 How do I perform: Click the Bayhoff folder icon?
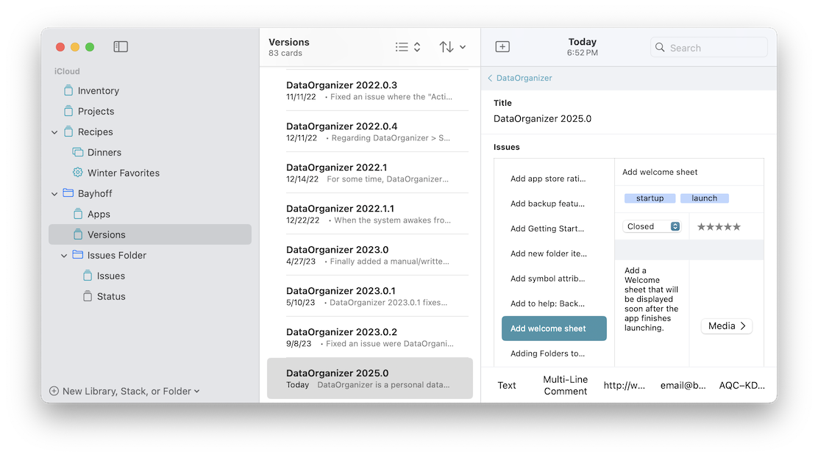68,193
